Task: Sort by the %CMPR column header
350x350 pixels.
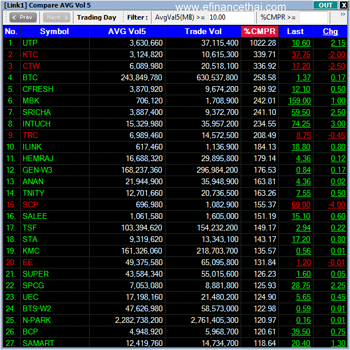Action: 260,31
